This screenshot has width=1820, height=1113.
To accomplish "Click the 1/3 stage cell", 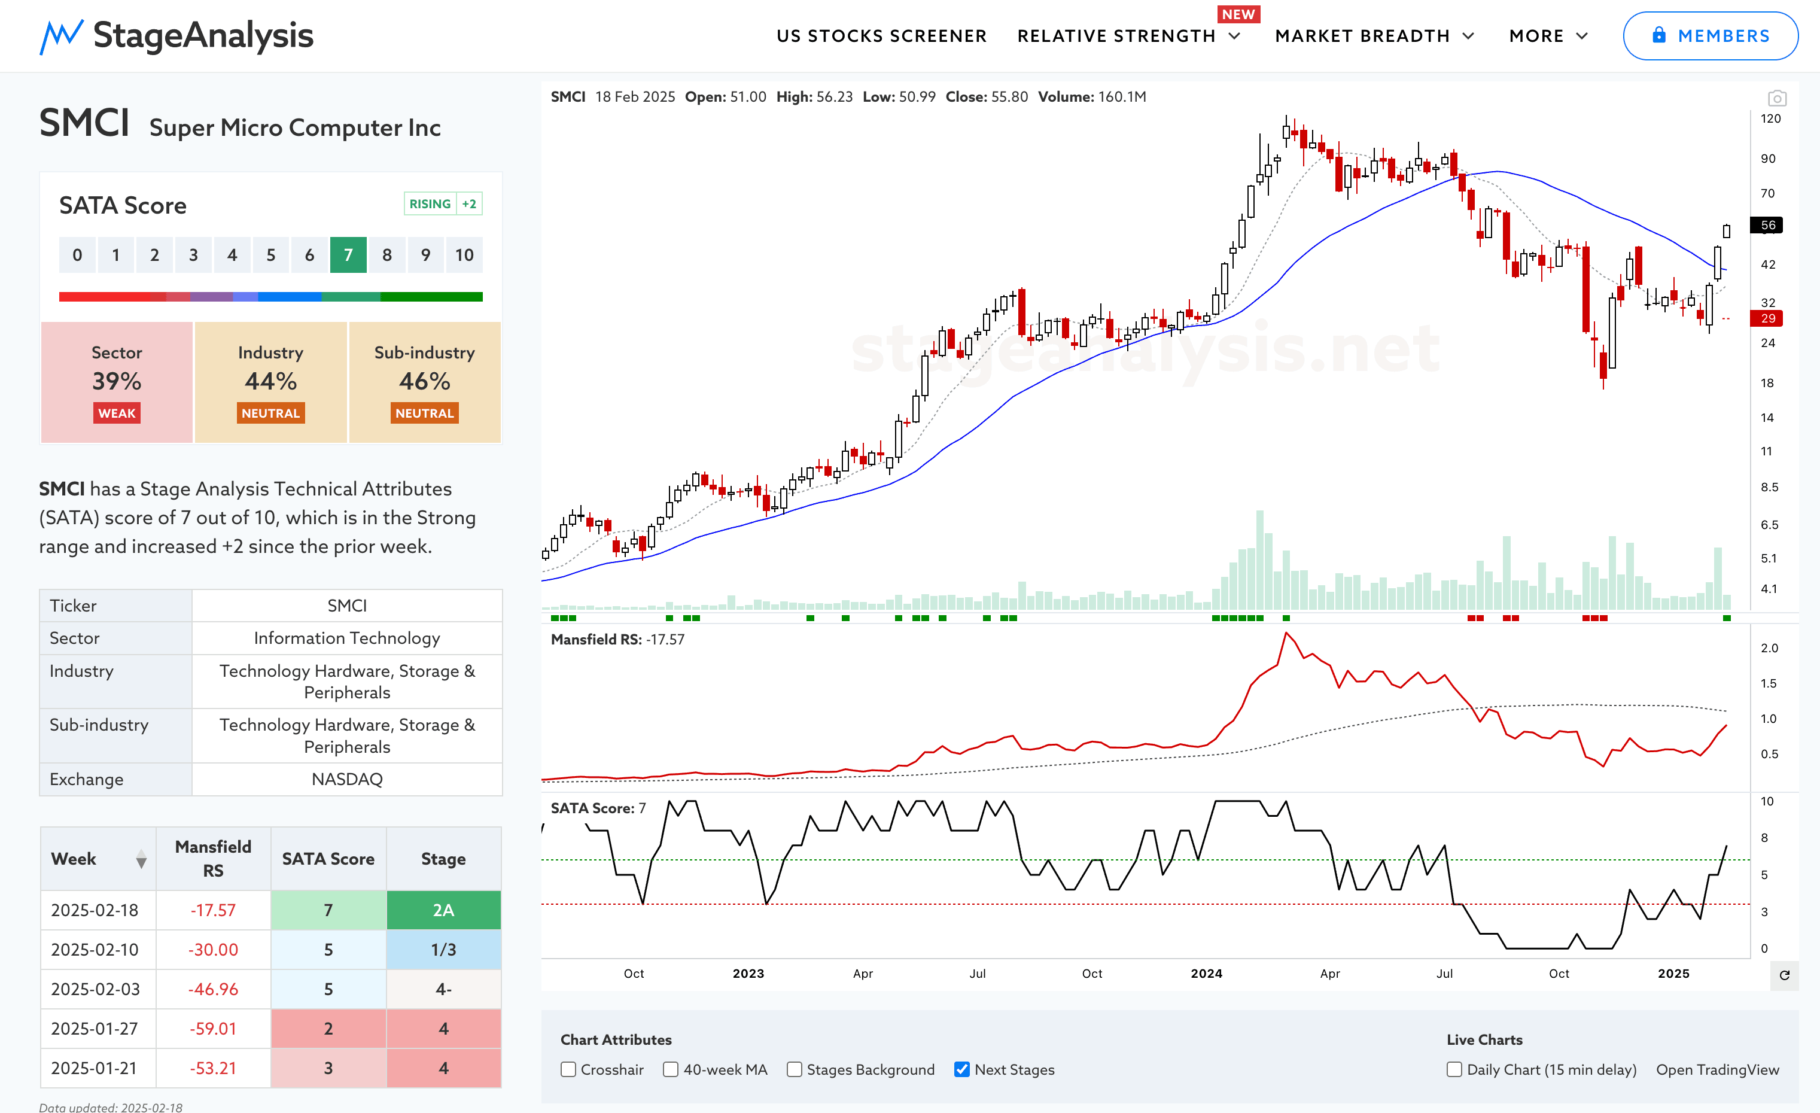I will (443, 950).
